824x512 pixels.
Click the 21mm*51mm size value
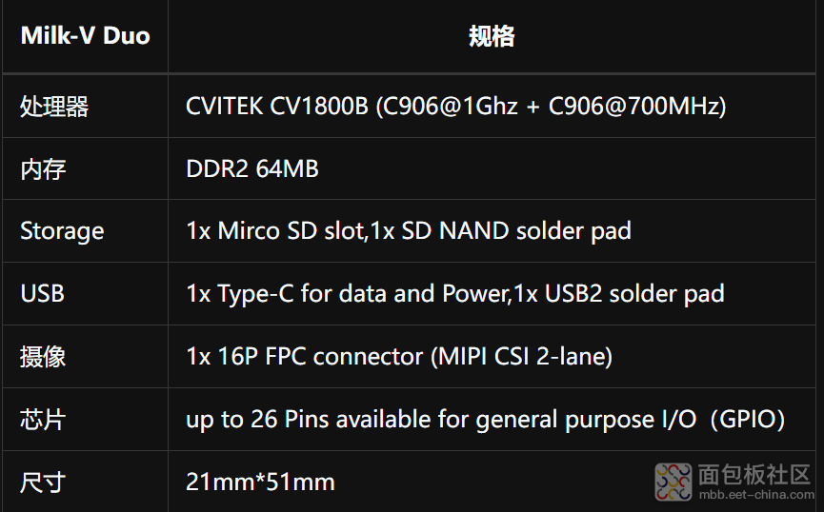pyautogui.click(x=260, y=482)
